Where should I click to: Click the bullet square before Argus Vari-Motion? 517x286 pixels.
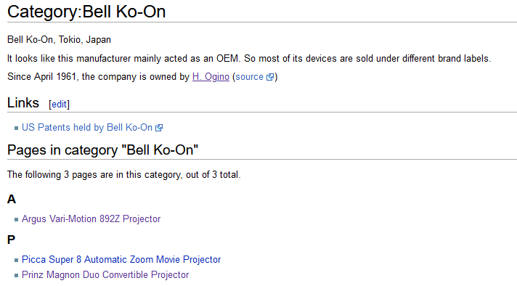click(17, 219)
